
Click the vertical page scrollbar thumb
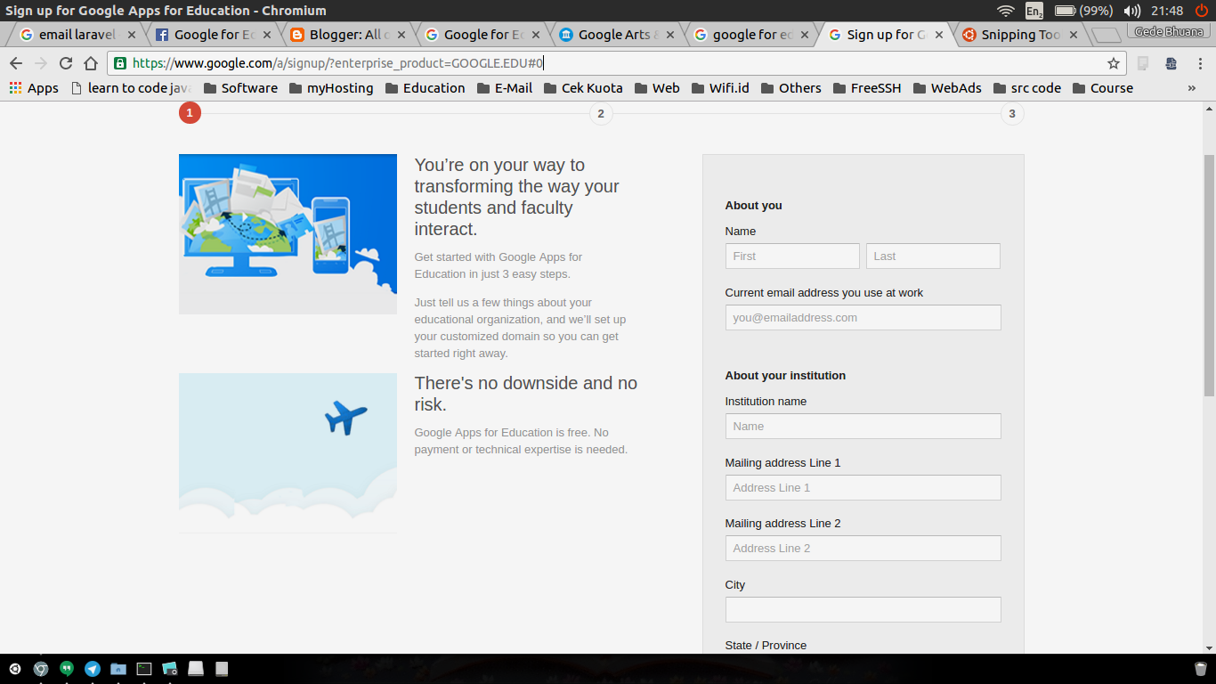pos(1209,274)
